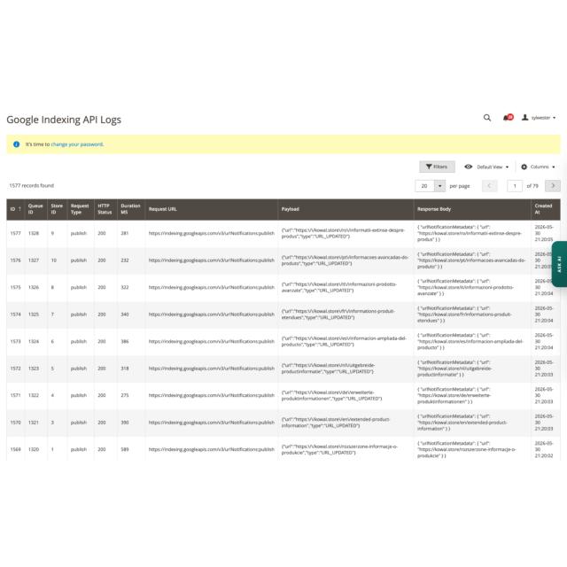
Task: Sort by Created At column header
Action: tap(546, 209)
